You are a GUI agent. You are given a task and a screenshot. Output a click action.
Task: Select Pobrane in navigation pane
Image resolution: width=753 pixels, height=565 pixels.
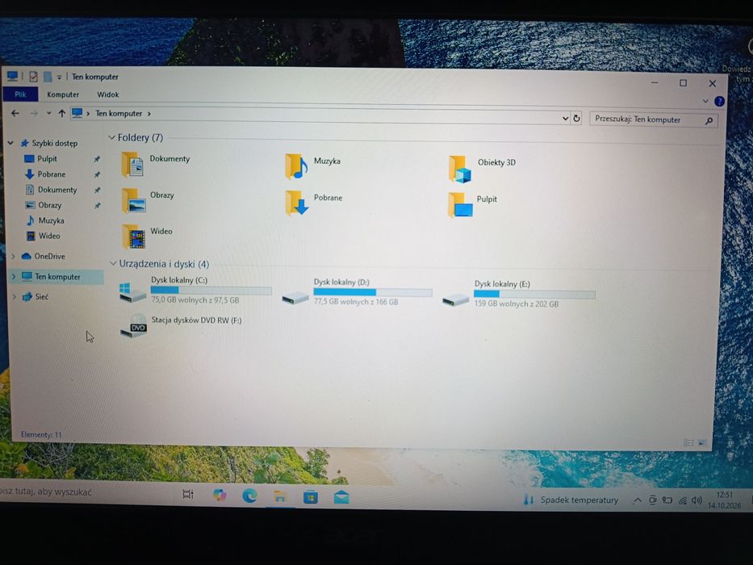[52, 174]
